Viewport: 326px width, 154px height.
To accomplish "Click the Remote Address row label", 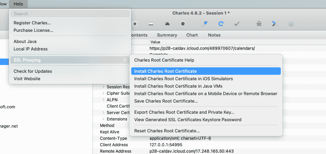I will [x=116, y=151].
